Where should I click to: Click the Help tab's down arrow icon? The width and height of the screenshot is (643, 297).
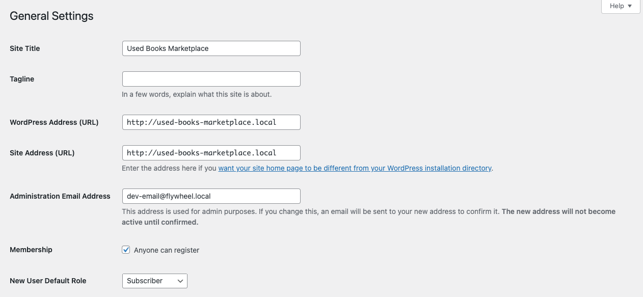click(x=630, y=6)
